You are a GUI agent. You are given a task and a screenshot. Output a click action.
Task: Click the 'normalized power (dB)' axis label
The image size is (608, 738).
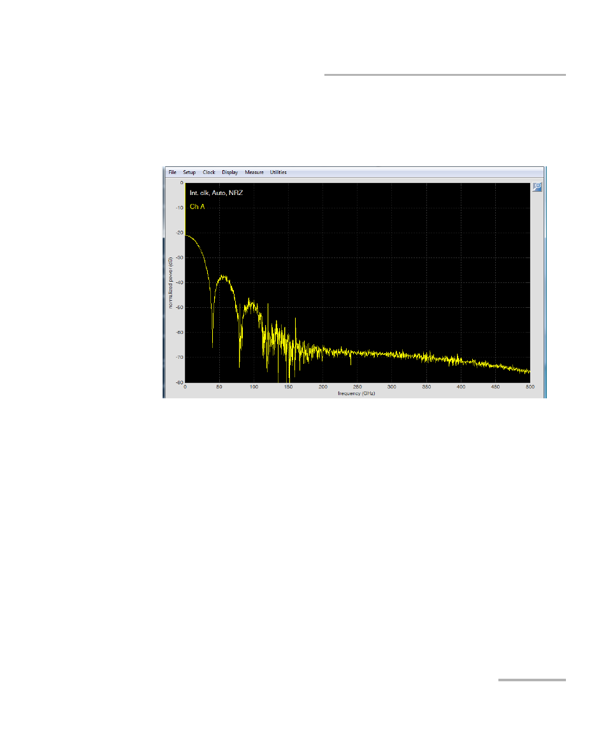tap(170, 283)
